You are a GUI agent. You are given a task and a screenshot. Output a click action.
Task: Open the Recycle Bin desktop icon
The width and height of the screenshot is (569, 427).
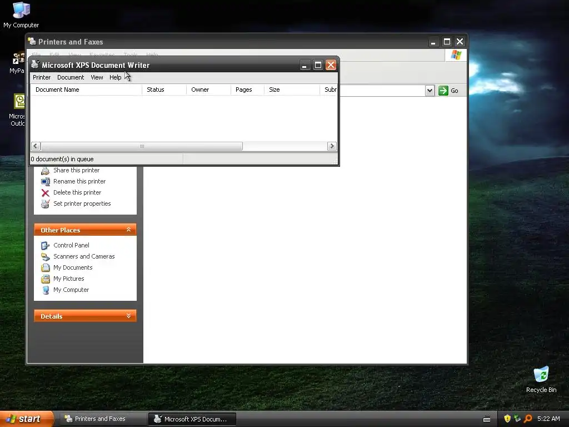click(x=541, y=380)
